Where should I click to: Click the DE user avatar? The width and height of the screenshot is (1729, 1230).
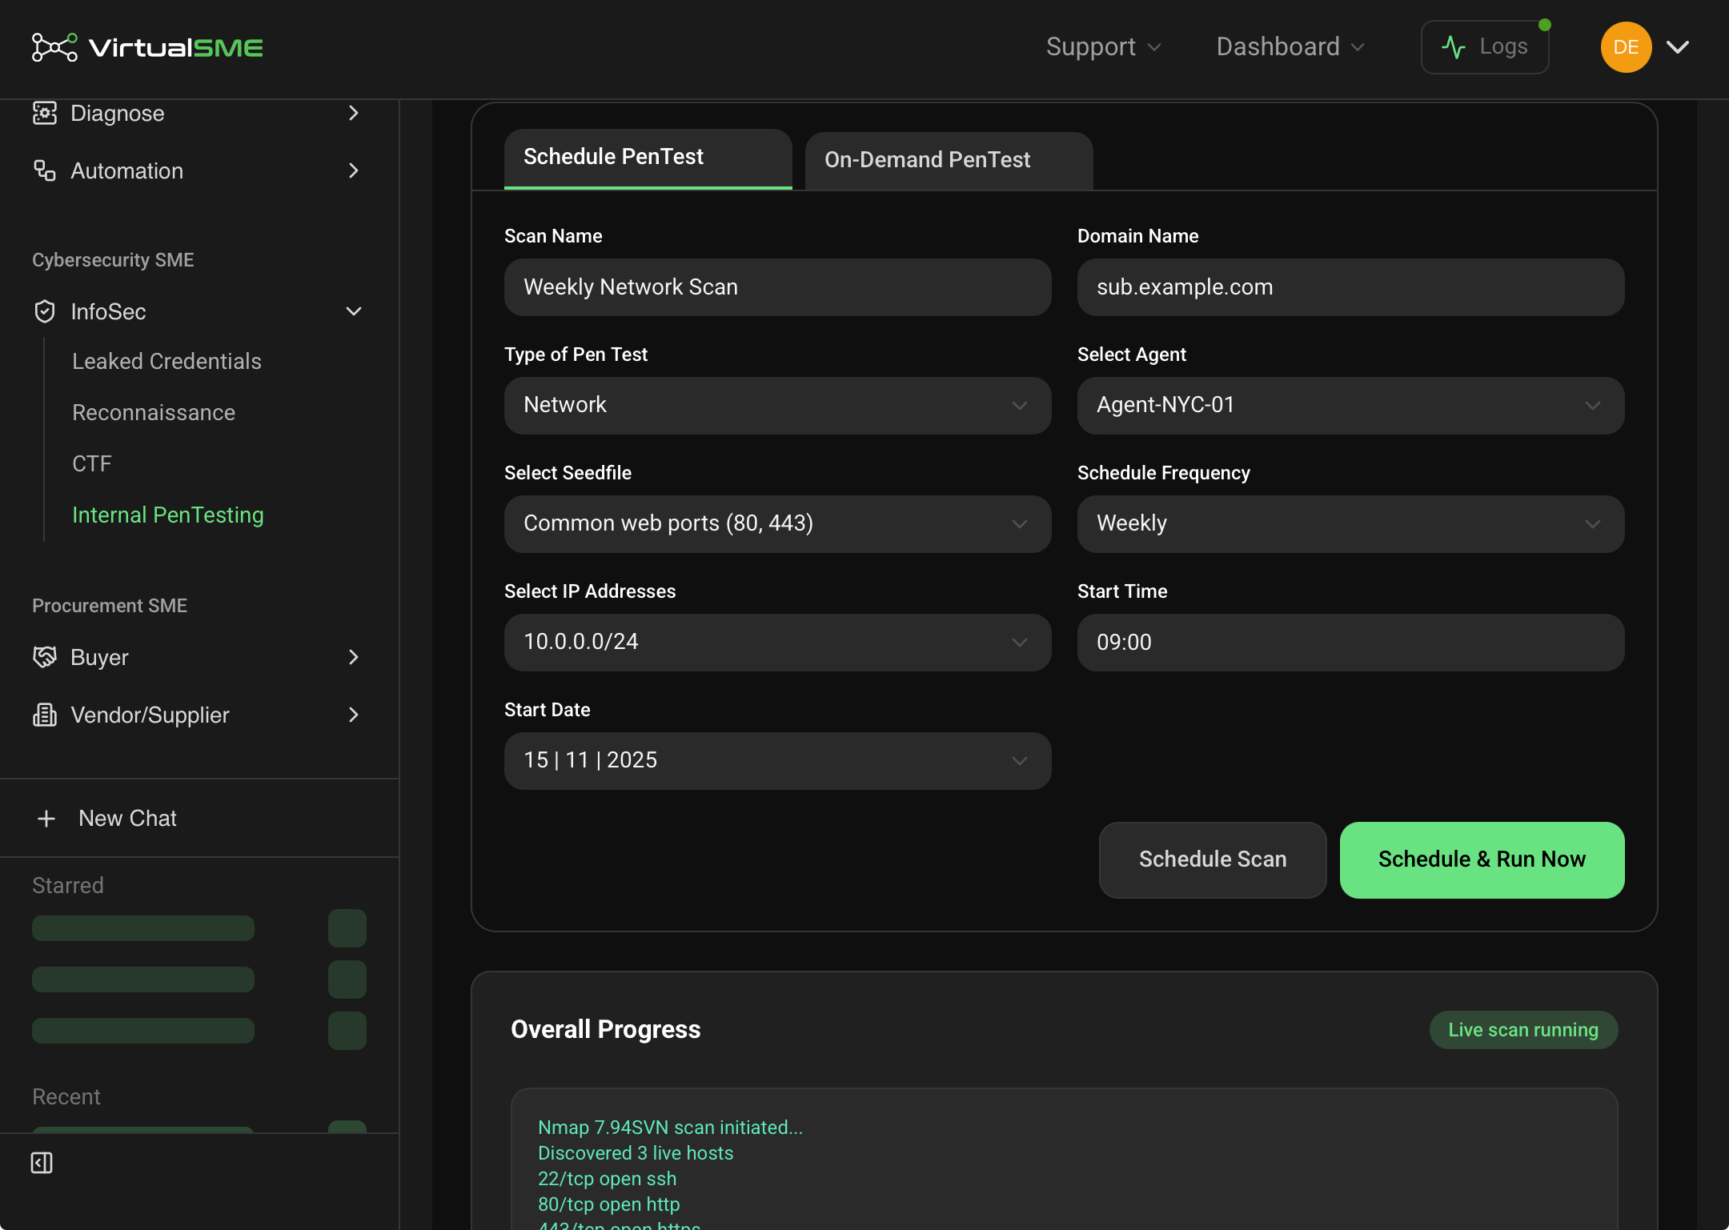tap(1626, 47)
